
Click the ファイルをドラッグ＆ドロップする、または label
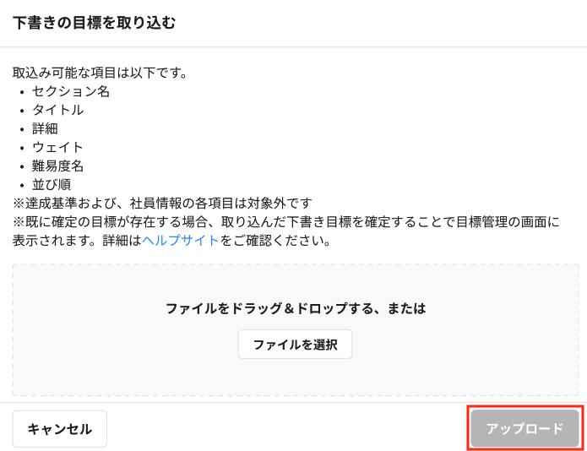pyautogui.click(x=295, y=308)
